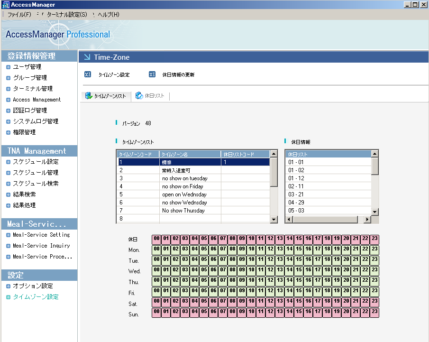Viewport: 429px width, 342px height.
Task: Click the bullet icon beside スケジュール設定
Action: [8, 162]
